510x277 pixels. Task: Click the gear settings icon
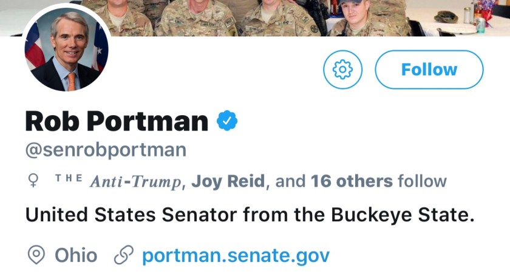pos(343,70)
